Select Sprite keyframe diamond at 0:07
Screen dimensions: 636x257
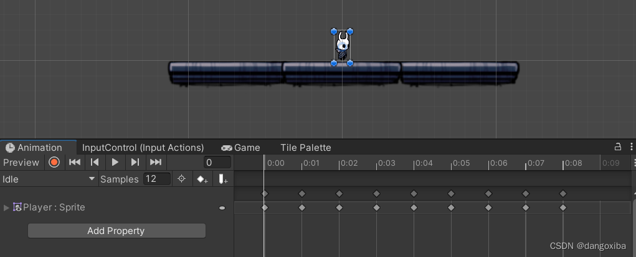point(526,208)
